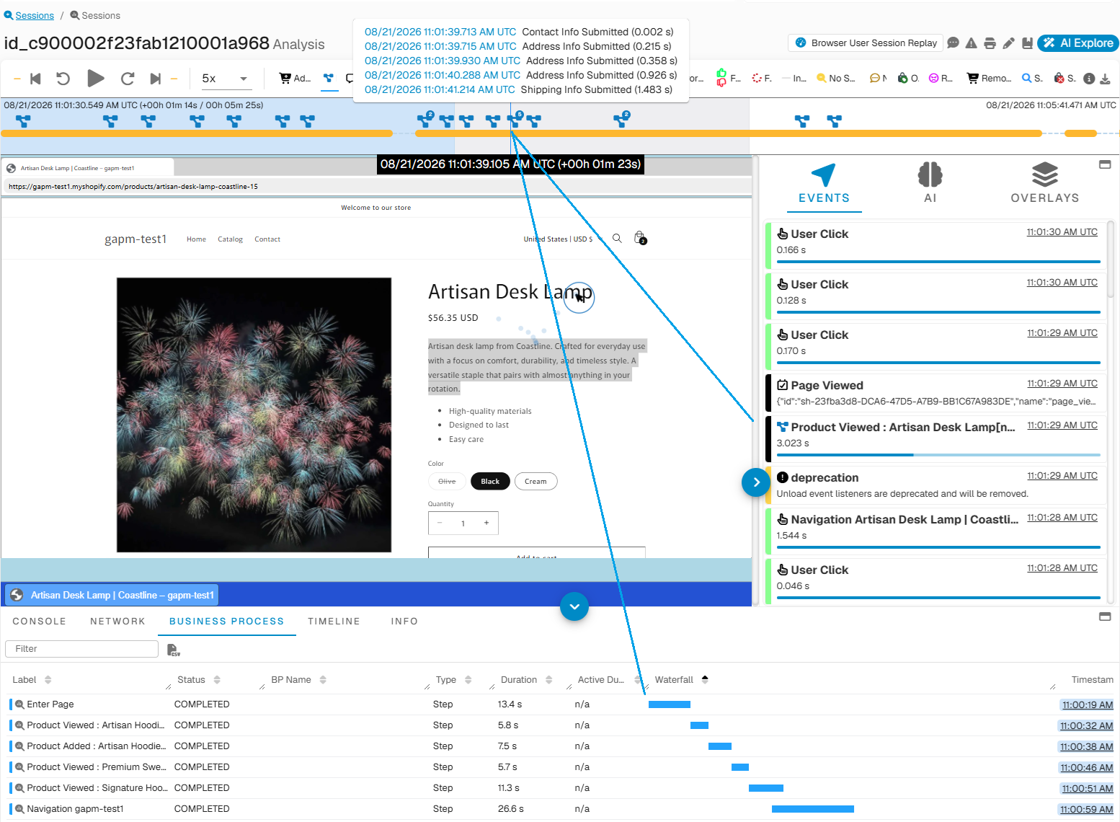Open the Console tab

coord(39,622)
